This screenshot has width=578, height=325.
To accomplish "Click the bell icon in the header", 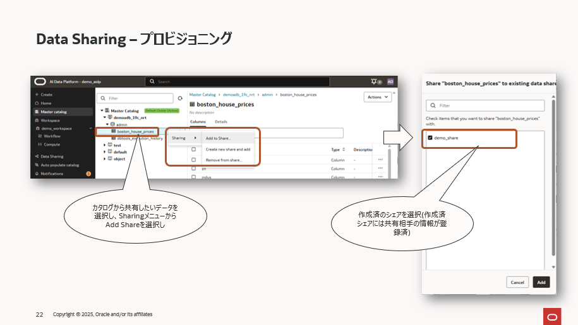I will (x=374, y=81).
